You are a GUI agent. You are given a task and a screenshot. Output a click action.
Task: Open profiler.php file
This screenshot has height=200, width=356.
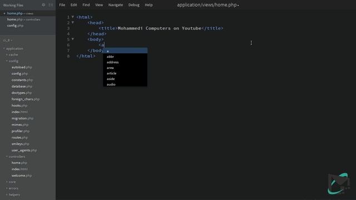(x=21, y=131)
